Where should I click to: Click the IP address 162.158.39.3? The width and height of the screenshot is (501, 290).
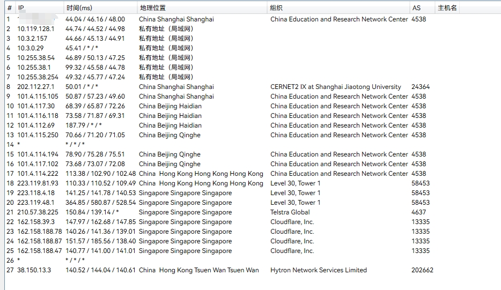pos(36,222)
